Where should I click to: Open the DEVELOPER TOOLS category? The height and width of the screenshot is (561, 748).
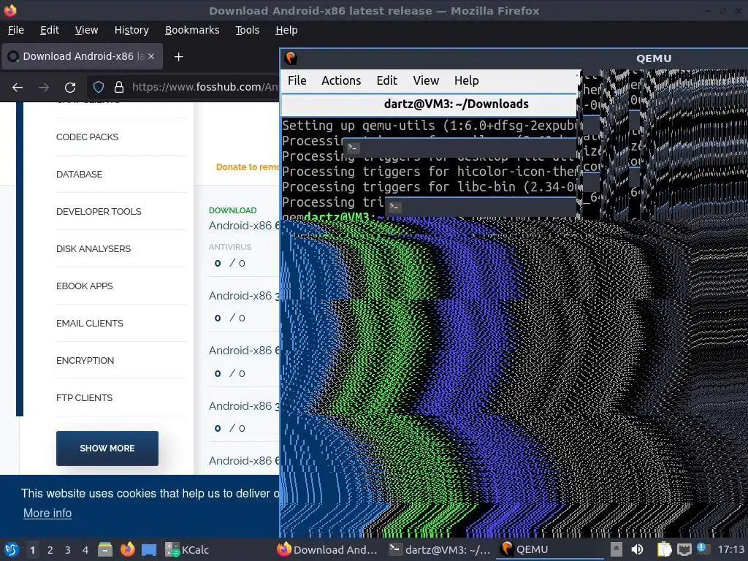point(99,211)
